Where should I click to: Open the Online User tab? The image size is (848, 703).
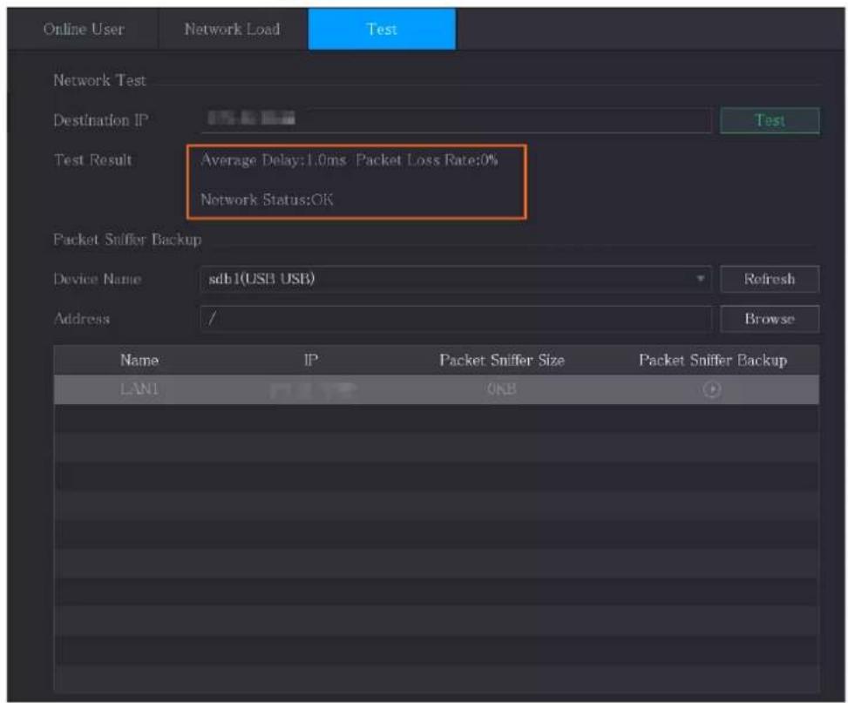tap(84, 30)
